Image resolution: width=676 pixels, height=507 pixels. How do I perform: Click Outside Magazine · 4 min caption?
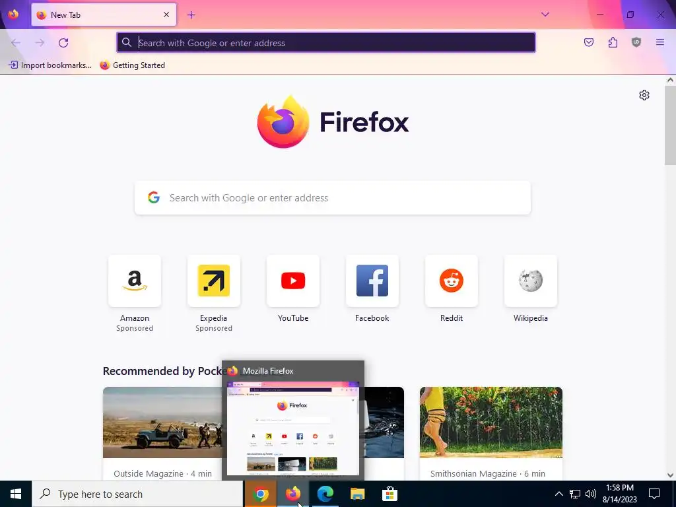(162, 473)
